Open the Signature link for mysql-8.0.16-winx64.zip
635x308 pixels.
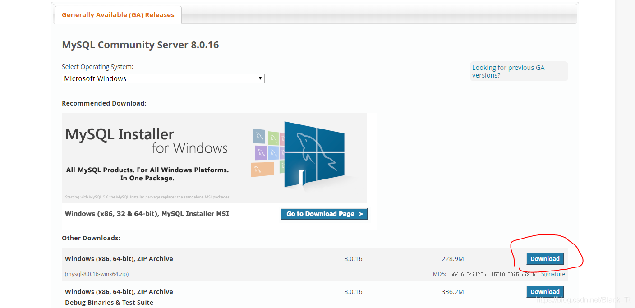[x=553, y=274]
